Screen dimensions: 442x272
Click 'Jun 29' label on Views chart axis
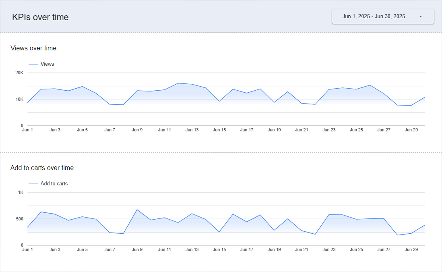point(411,130)
